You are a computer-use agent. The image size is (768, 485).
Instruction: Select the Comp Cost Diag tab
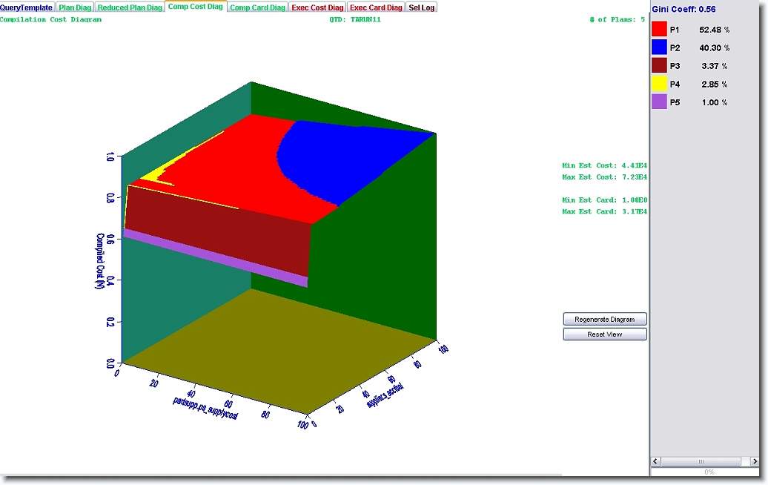coord(195,7)
